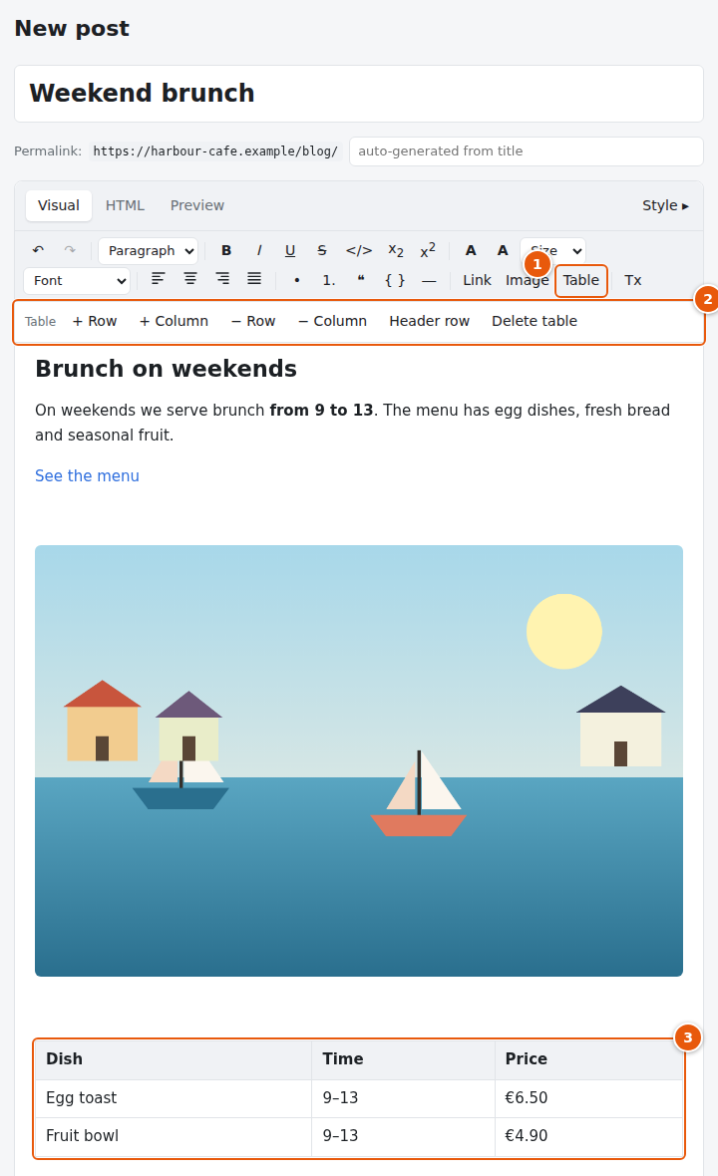Click the 9–13 cell in Fruit bowl row
Image resolution: width=718 pixels, height=1176 pixels.
[403, 1136]
